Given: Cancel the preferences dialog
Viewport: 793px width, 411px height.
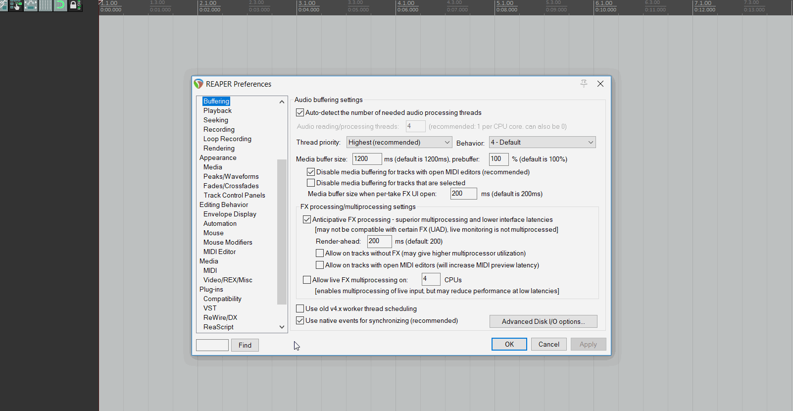Looking at the screenshot, I should (x=549, y=344).
